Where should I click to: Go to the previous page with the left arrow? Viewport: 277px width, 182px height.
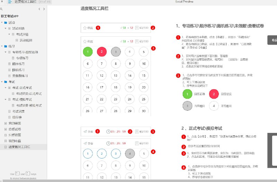[39, 9]
